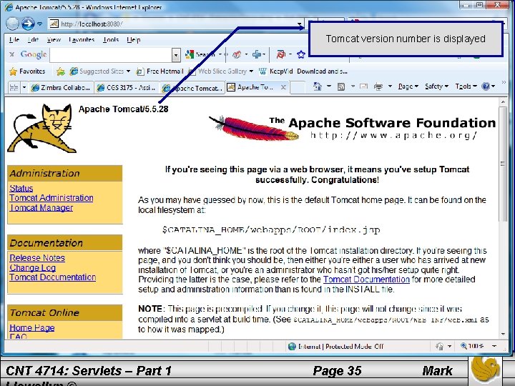Screen dimensions: 515x386
Task: Open the Print dropdown arrow
Action: [391, 86]
